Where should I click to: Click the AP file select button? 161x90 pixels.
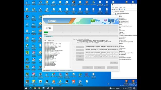click(80, 50)
